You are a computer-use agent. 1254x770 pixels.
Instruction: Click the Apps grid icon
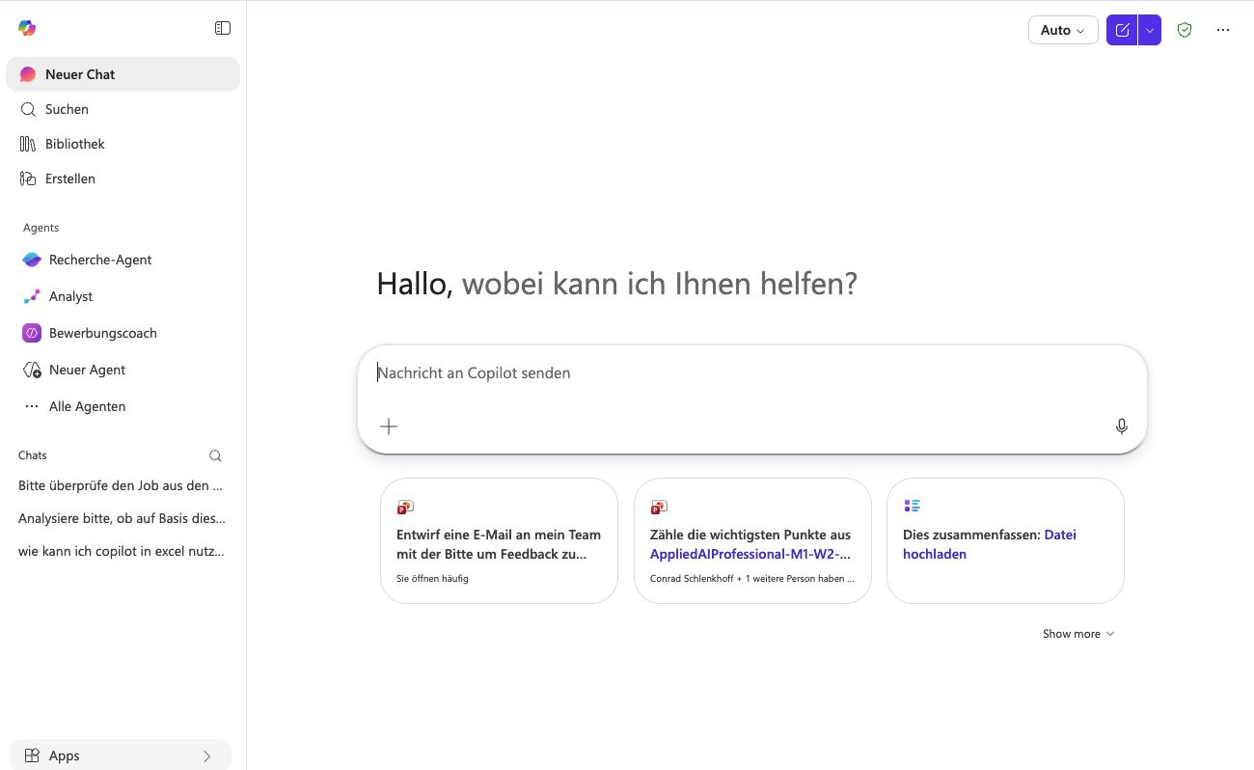click(x=32, y=756)
